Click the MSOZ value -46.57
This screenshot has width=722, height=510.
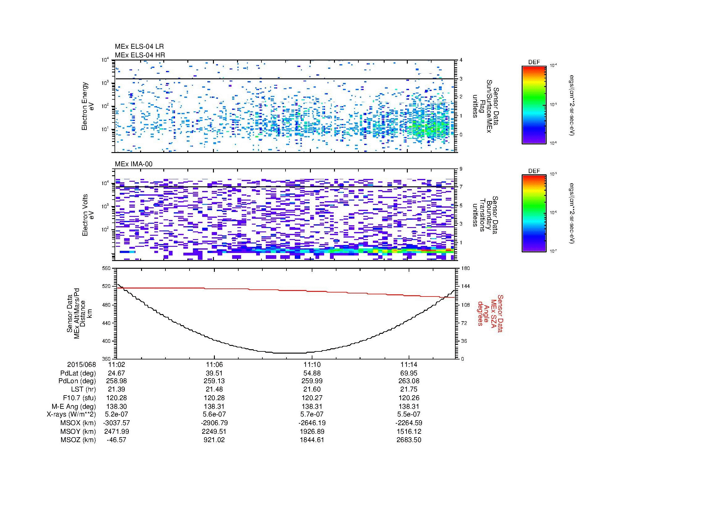pyautogui.click(x=116, y=440)
